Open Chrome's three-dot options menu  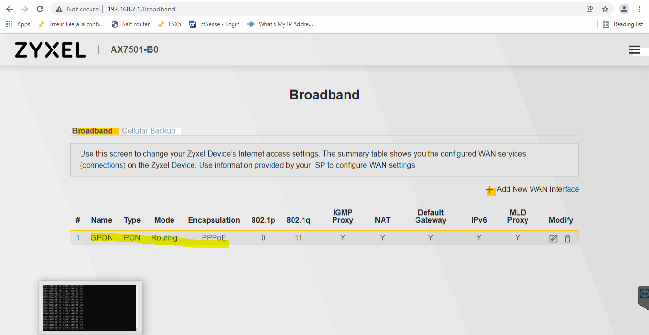639,9
